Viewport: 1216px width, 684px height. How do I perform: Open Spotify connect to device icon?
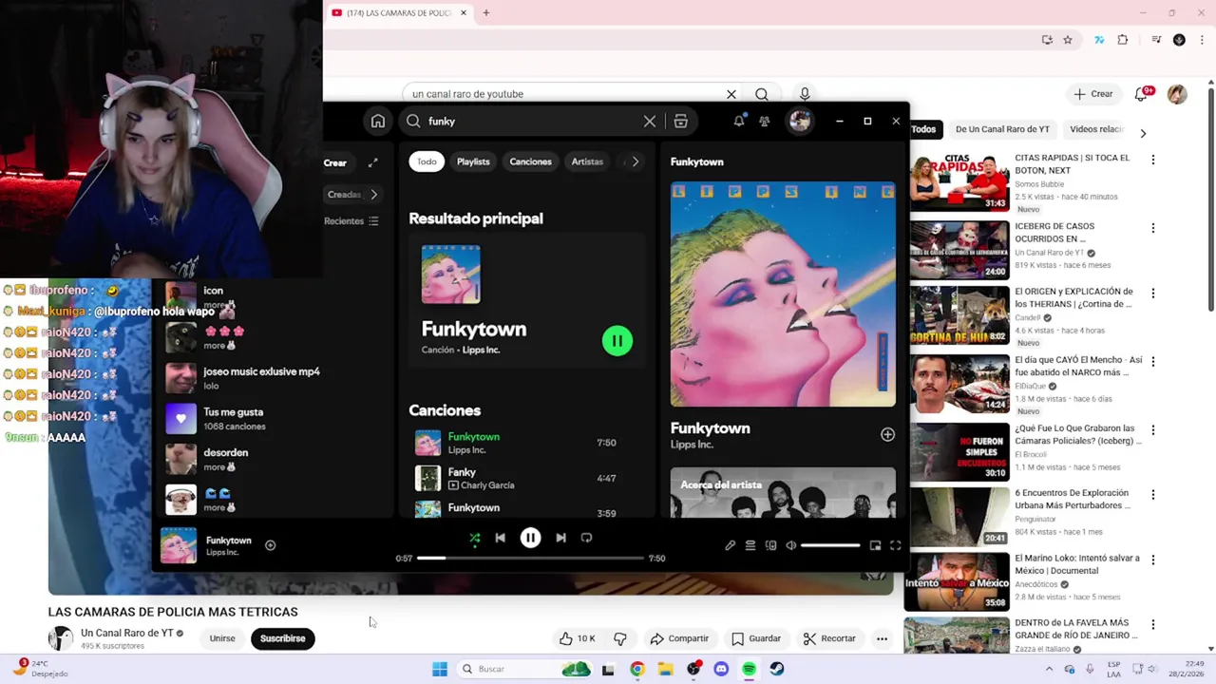(770, 545)
